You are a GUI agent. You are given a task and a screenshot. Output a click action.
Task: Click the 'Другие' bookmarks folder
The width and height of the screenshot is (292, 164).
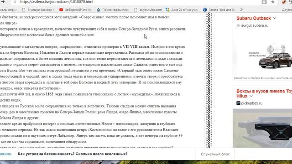pyautogui.click(x=287, y=10)
